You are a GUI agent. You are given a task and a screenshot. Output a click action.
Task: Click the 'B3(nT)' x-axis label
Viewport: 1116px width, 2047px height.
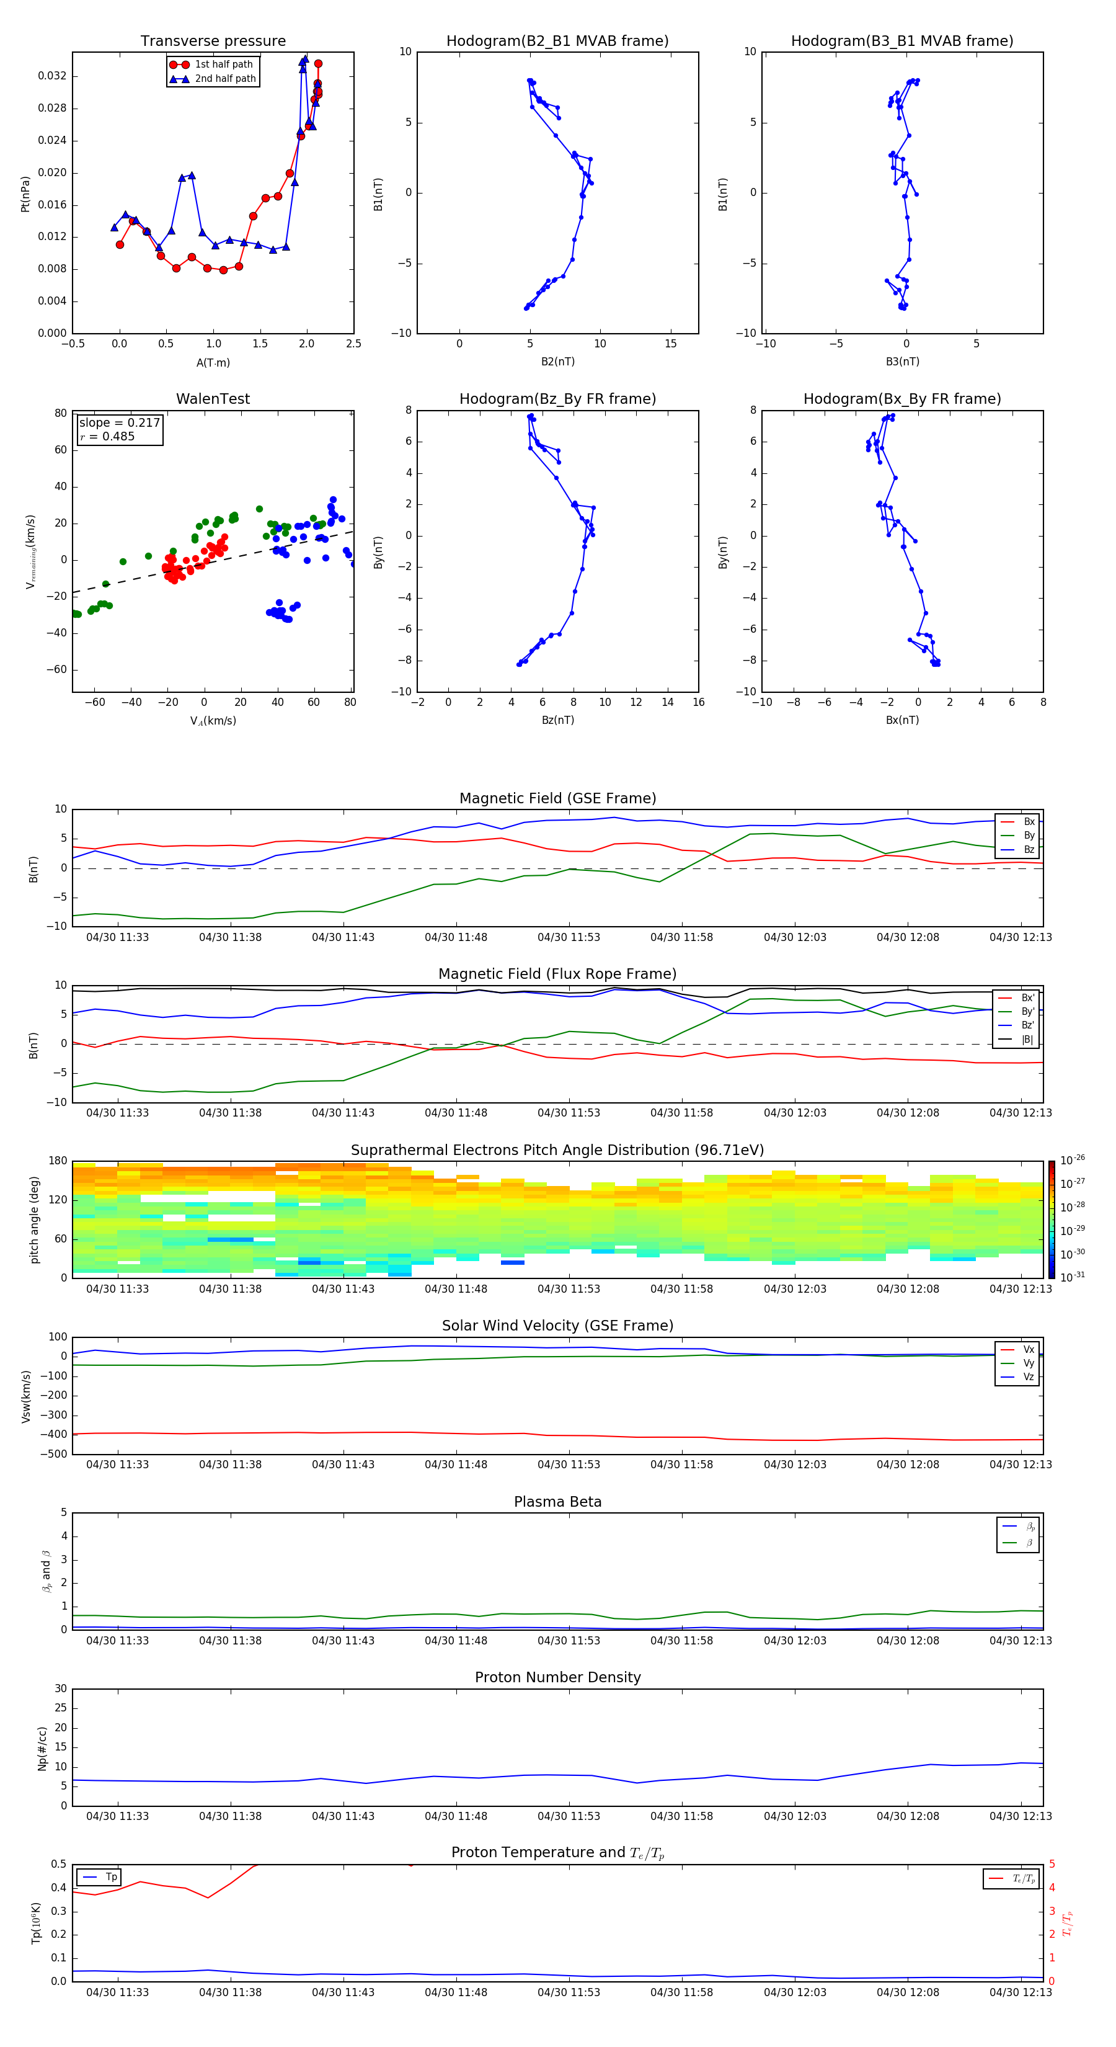[902, 362]
